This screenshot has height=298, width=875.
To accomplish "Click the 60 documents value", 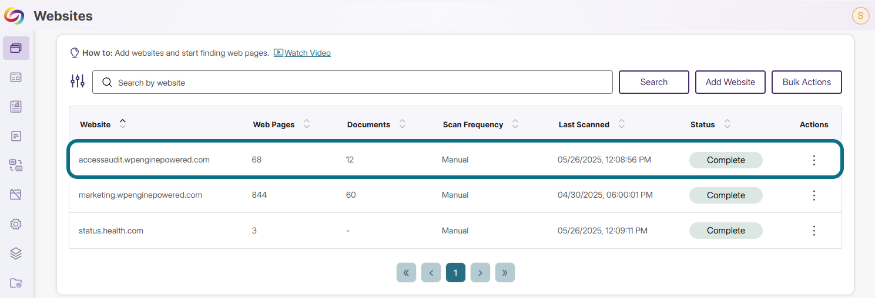I will point(351,195).
